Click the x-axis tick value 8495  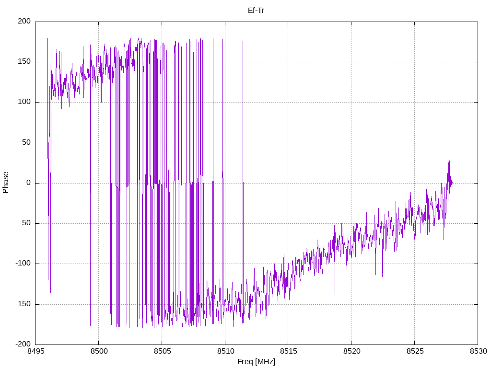pos(35,351)
